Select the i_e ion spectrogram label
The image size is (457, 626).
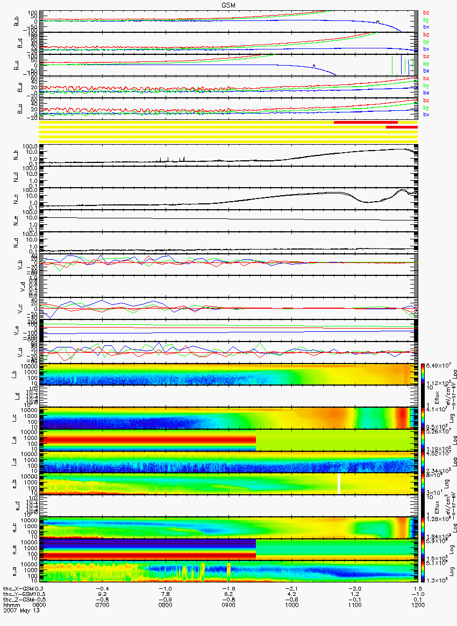(x=13, y=440)
